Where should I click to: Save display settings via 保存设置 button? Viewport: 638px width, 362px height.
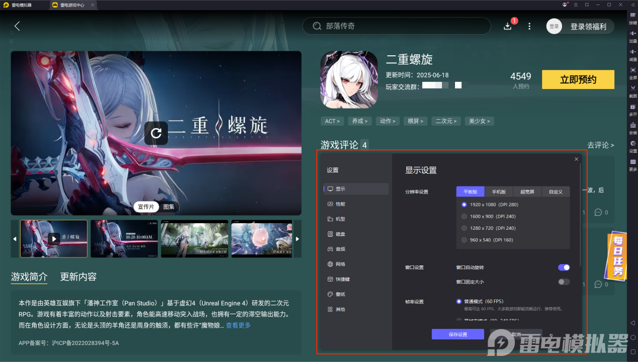(x=458, y=334)
